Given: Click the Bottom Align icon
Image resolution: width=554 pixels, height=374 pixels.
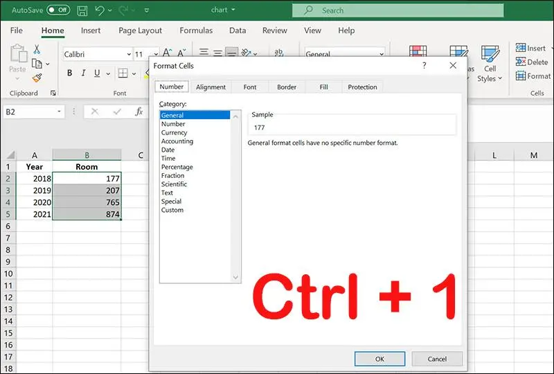Looking at the screenshot, I should (231, 53).
